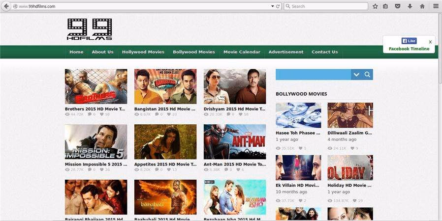Click the browser back arrow button

[x=6, y=6]
